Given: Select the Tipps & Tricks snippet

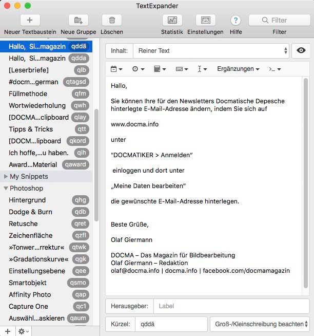Looking at the screenshot, I should 46,129.
